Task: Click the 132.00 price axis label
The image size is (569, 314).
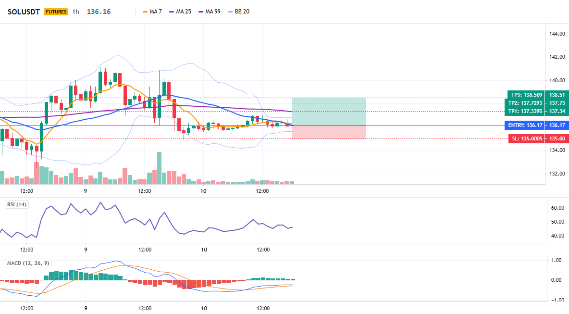Action: [557, 174]
